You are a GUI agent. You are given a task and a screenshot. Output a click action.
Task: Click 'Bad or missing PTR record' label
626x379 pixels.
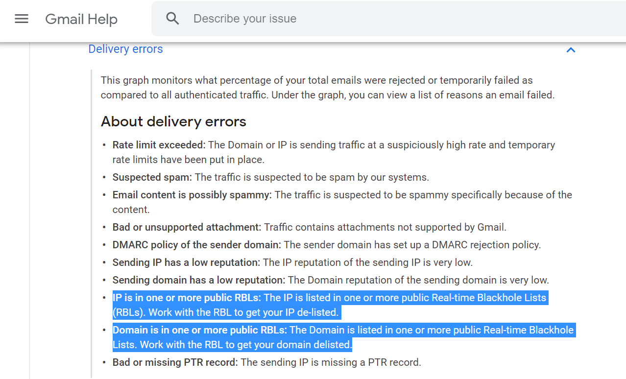click(x=175, y=362)
